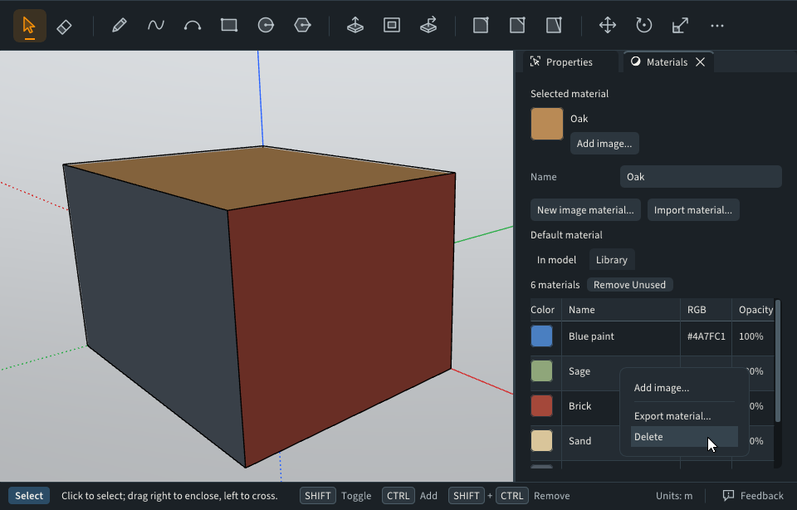The height and width of the screenshot is (510, 797).
Task: Switch the list to Library
Action: pyautogui.click(x=612, y=260)
